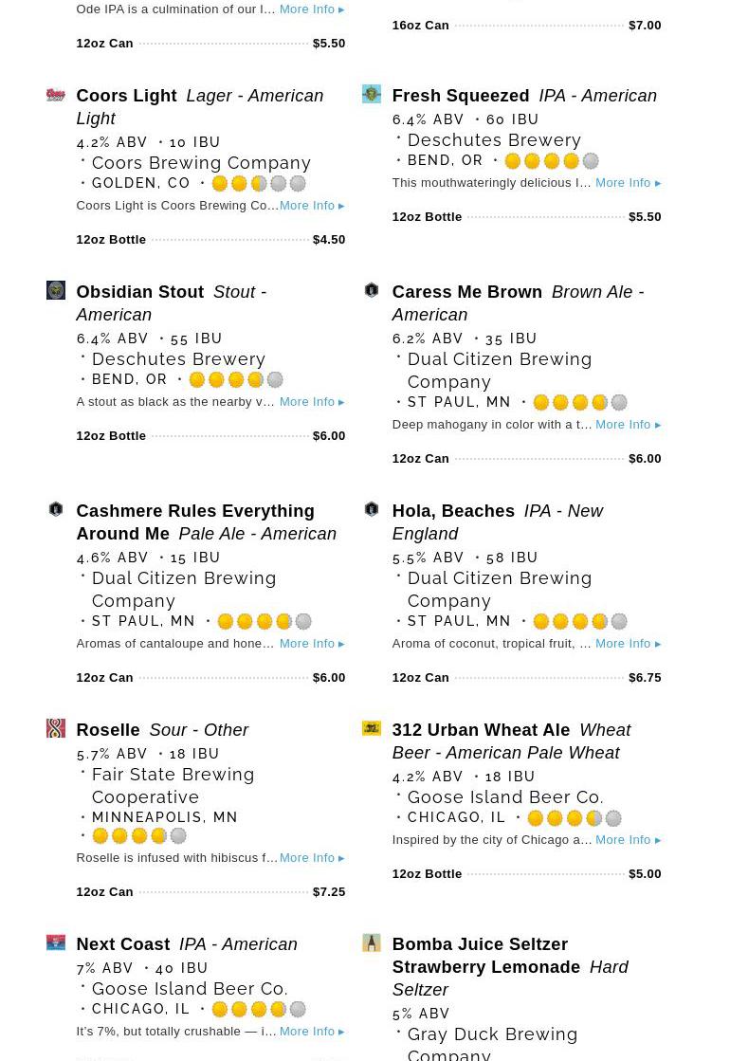Click the Caress Me Brown logo icon
The image size is (730, 1061).
372,290
